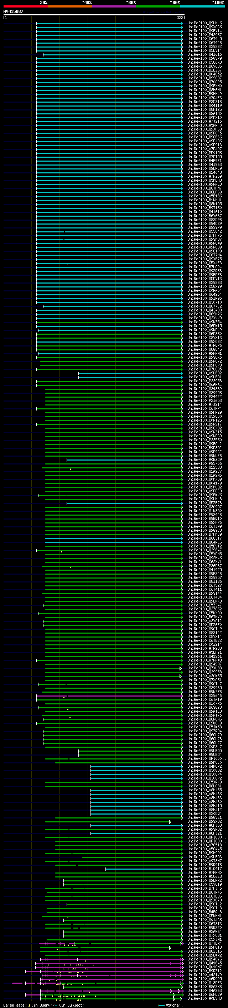Select hit label UniRef100_A9NNN1
228x1008 pixels.
(204, 353)
